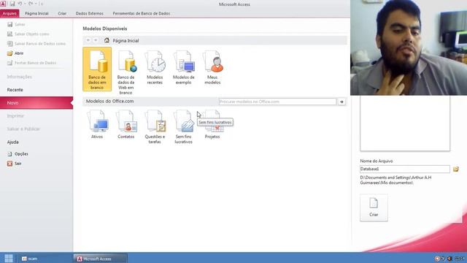
Task: Select Salvar in the file menu
Action: [x=16, y=24]
